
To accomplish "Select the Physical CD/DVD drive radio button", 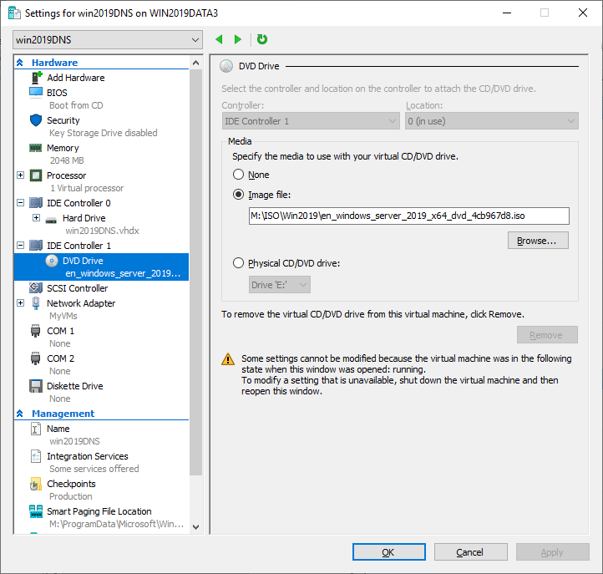I will pyautogui.click(x=238, y=263).
